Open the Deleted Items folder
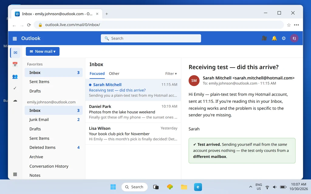311x194 pixels. pyautogui.click(x=53, y=148)
